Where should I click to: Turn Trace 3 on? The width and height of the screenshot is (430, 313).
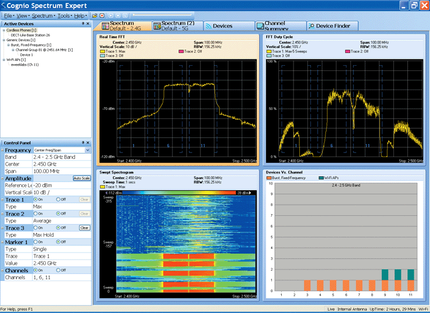(x=35, y=227)
